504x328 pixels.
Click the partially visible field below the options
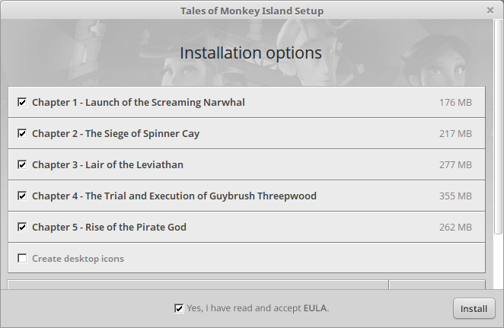pyautogui.click(x=198, y=285)
